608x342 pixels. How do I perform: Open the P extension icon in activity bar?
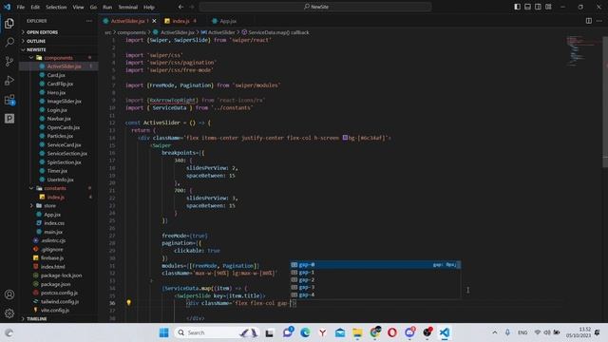tap(9, 118)
